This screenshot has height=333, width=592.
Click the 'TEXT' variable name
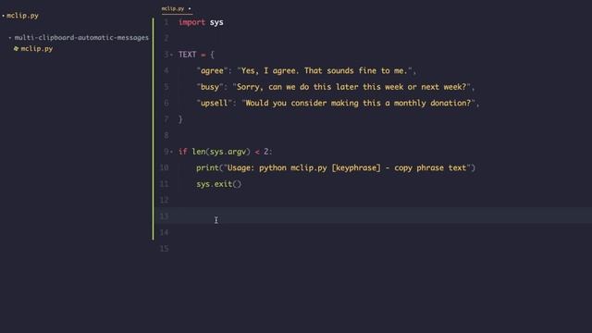(x=187, y=55)
